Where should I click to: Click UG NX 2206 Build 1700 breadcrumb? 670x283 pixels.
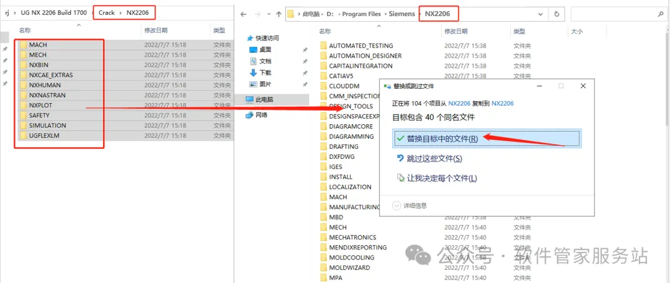point(54,12)
